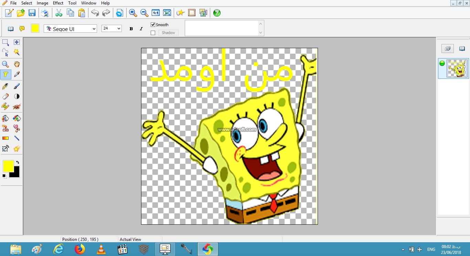Screen dimensions: 470x256
Task: Click the layers panel button on the right
Action: click(x=448, y=49)
